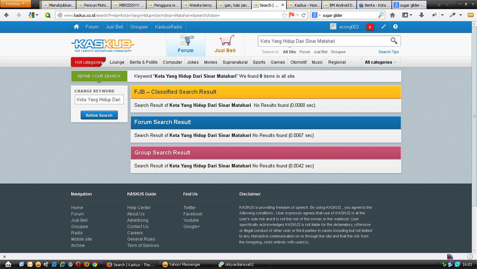477x269 pixels.
Task: Click Forum Search Result header
Action: 266,122
